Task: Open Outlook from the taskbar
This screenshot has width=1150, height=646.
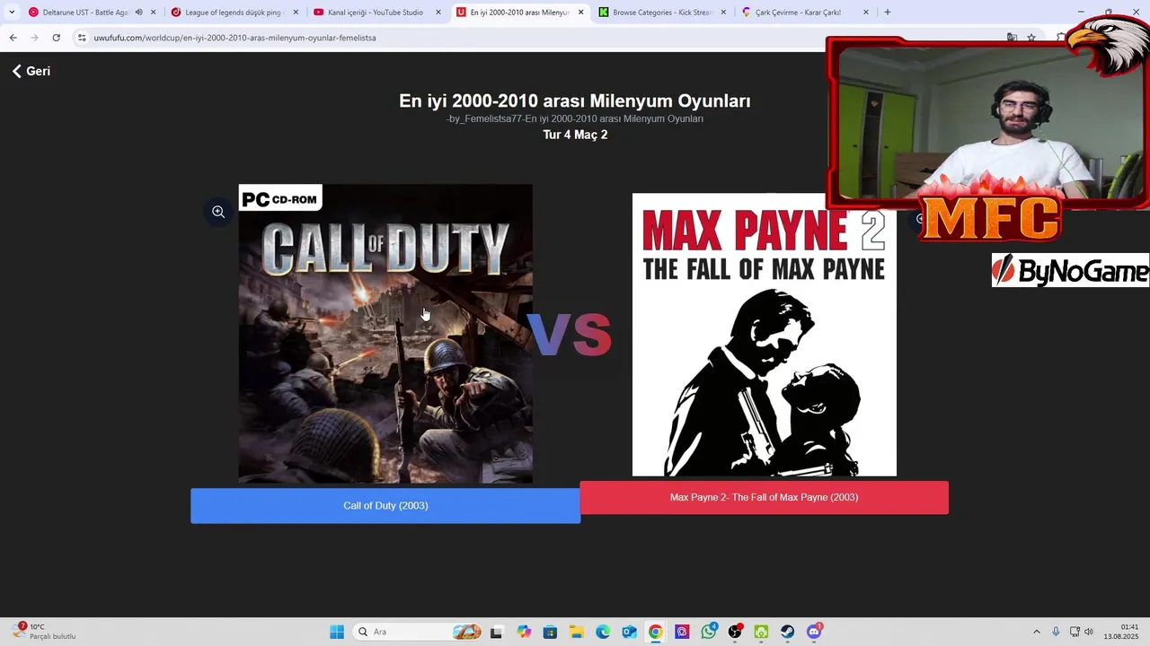Action: pos(629,632)
